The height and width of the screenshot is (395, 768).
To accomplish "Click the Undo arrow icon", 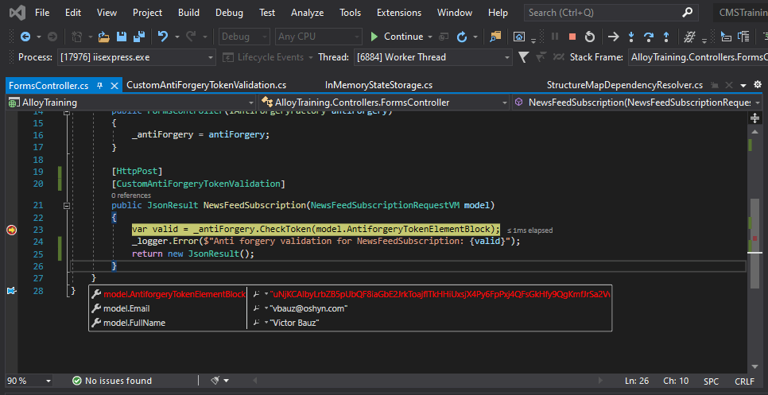I will [163, 37].
